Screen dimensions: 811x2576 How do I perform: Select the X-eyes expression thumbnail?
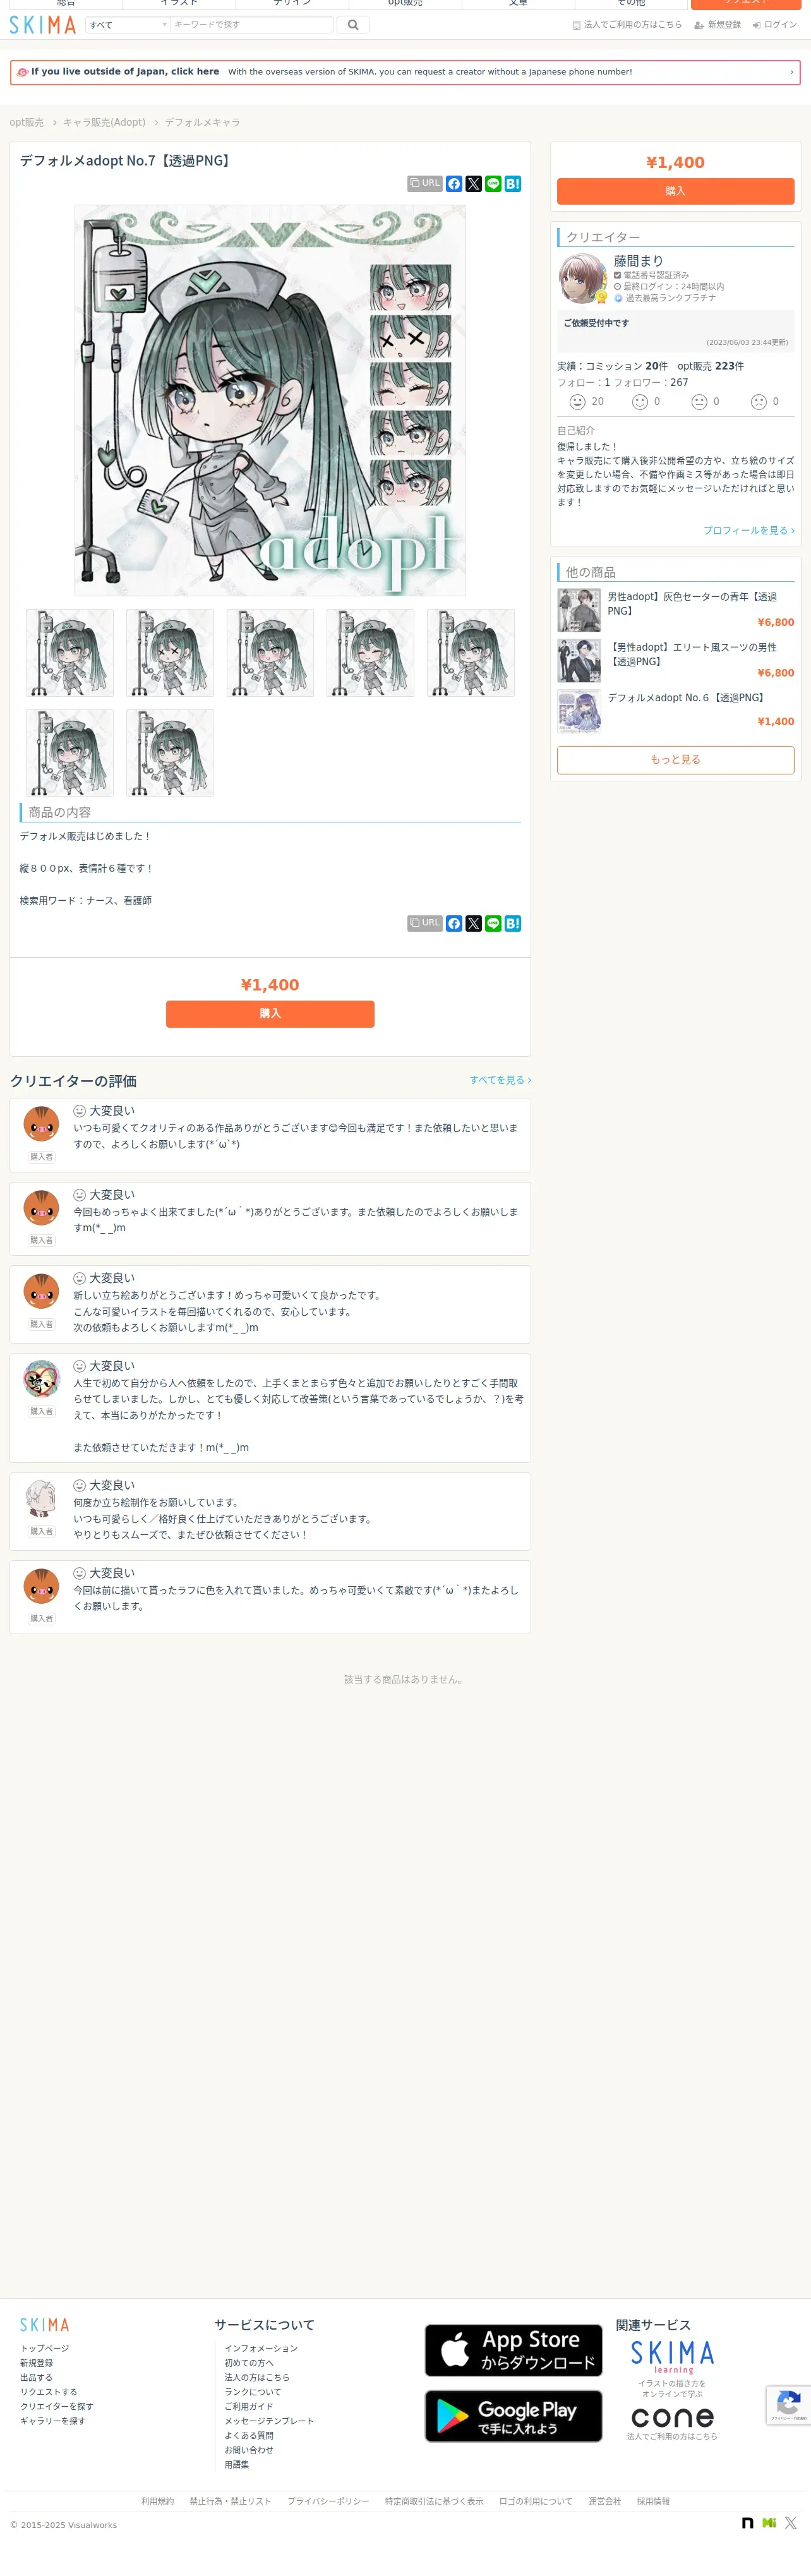tap(170, 653)
